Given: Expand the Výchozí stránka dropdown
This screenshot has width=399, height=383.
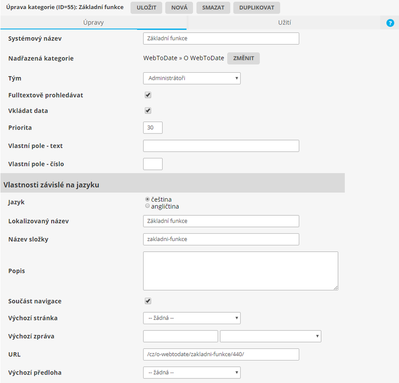Looking at the screenshot, I should pos(192,318).
